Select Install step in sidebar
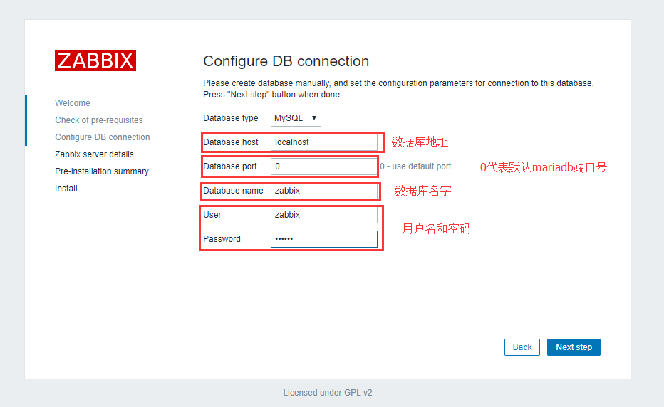Image resolution: width=664 pixels, height=407 pixels. (66, 189)
